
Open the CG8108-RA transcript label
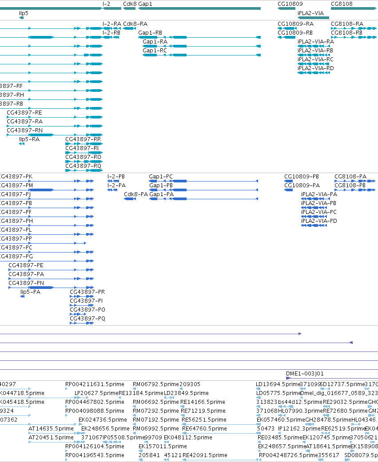pos(347,24)
